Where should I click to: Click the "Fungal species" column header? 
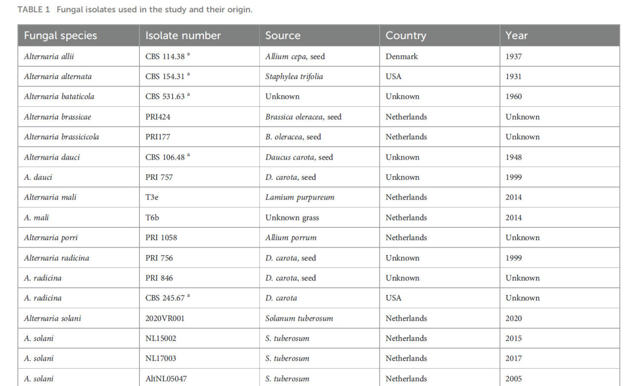pyautogui.click(x=60, y=36)
